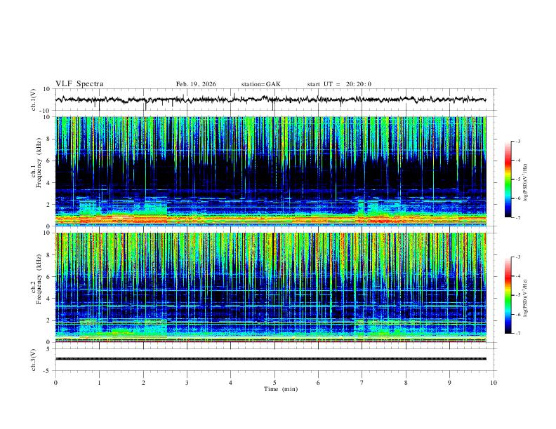Click the time-axis tick label "5"

tap(274, 383)
